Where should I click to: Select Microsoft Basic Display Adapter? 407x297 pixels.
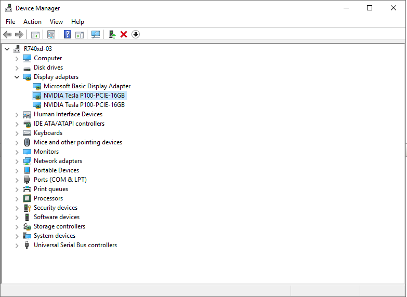pos(87,86)
